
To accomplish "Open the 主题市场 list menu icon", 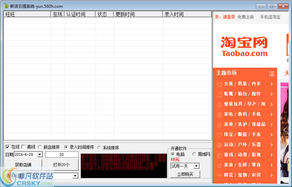I will pyautogui.click(x=271, y=74).
